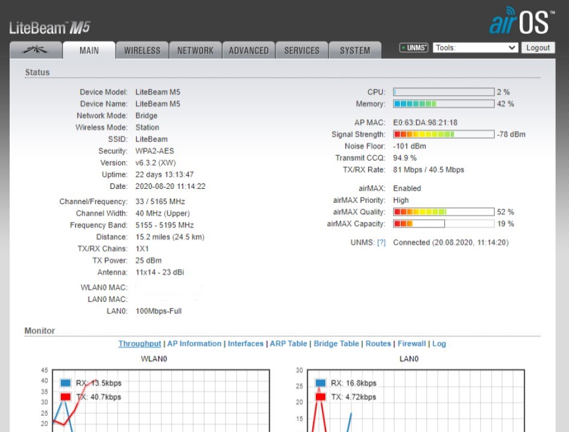
Task: Click the Memory usage bar
Action: click(x=444, y=104)
